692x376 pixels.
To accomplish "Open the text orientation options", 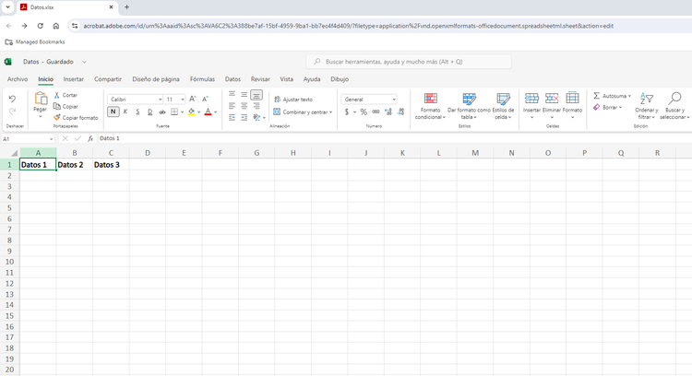I will (259, 118).
